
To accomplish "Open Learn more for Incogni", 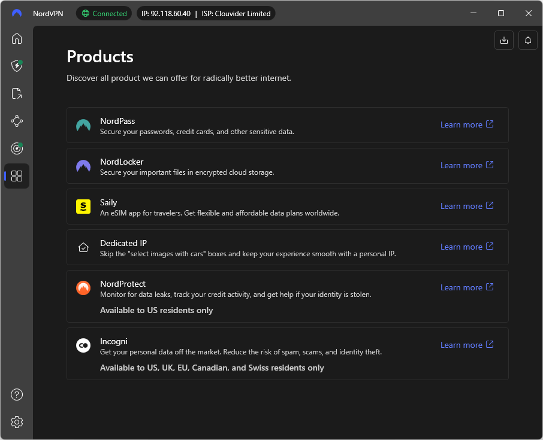I will [467, 345].
